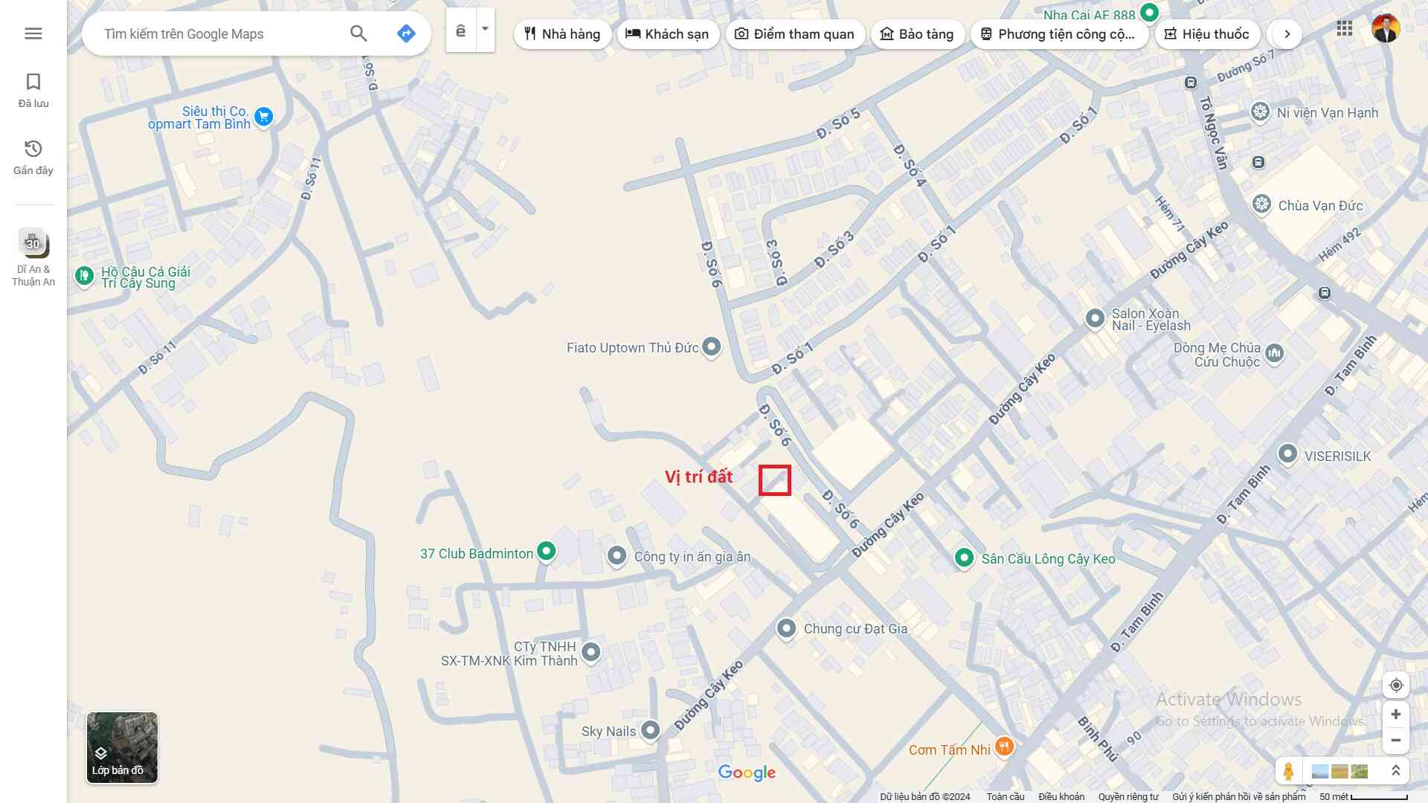The image size is (1428, 803).
Task: Open the main hamburger menu
Action: pyautogui.click(x=33, y=33)
